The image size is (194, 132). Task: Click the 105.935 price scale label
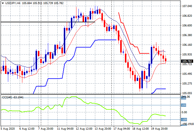click(x=187, y=55)
